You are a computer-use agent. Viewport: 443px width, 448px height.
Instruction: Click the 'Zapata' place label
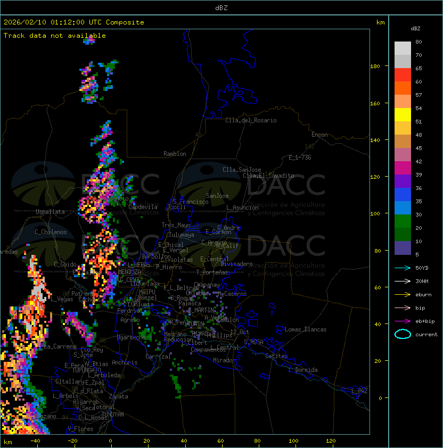[x=118, y=396]
